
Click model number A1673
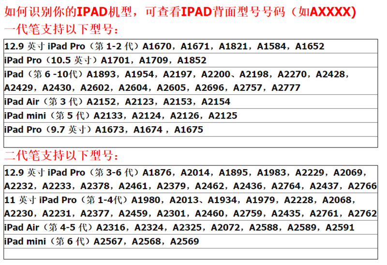click(110, 130)
